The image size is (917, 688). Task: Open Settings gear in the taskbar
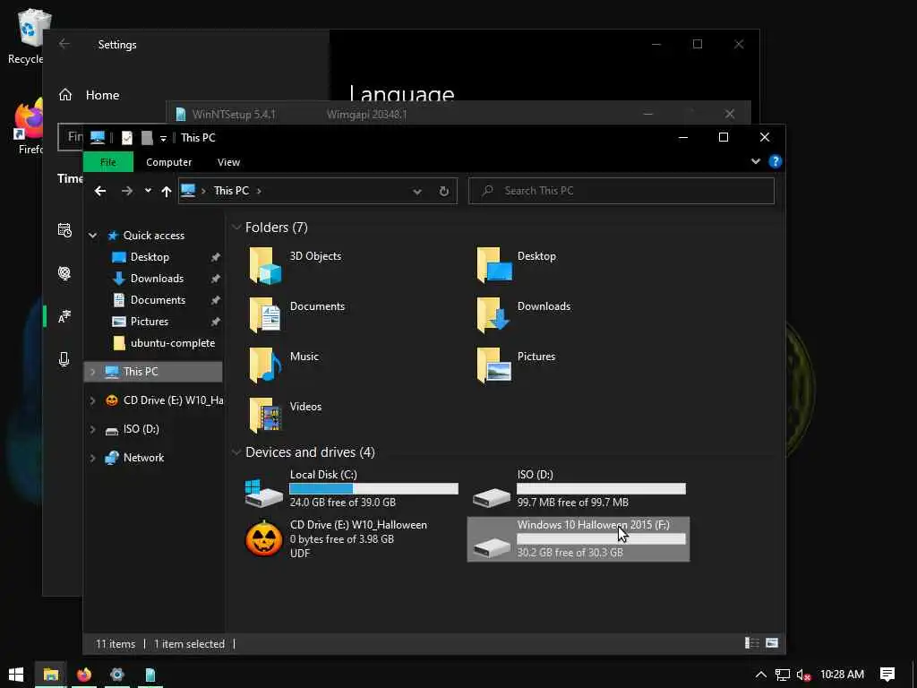tap(117, 675)
